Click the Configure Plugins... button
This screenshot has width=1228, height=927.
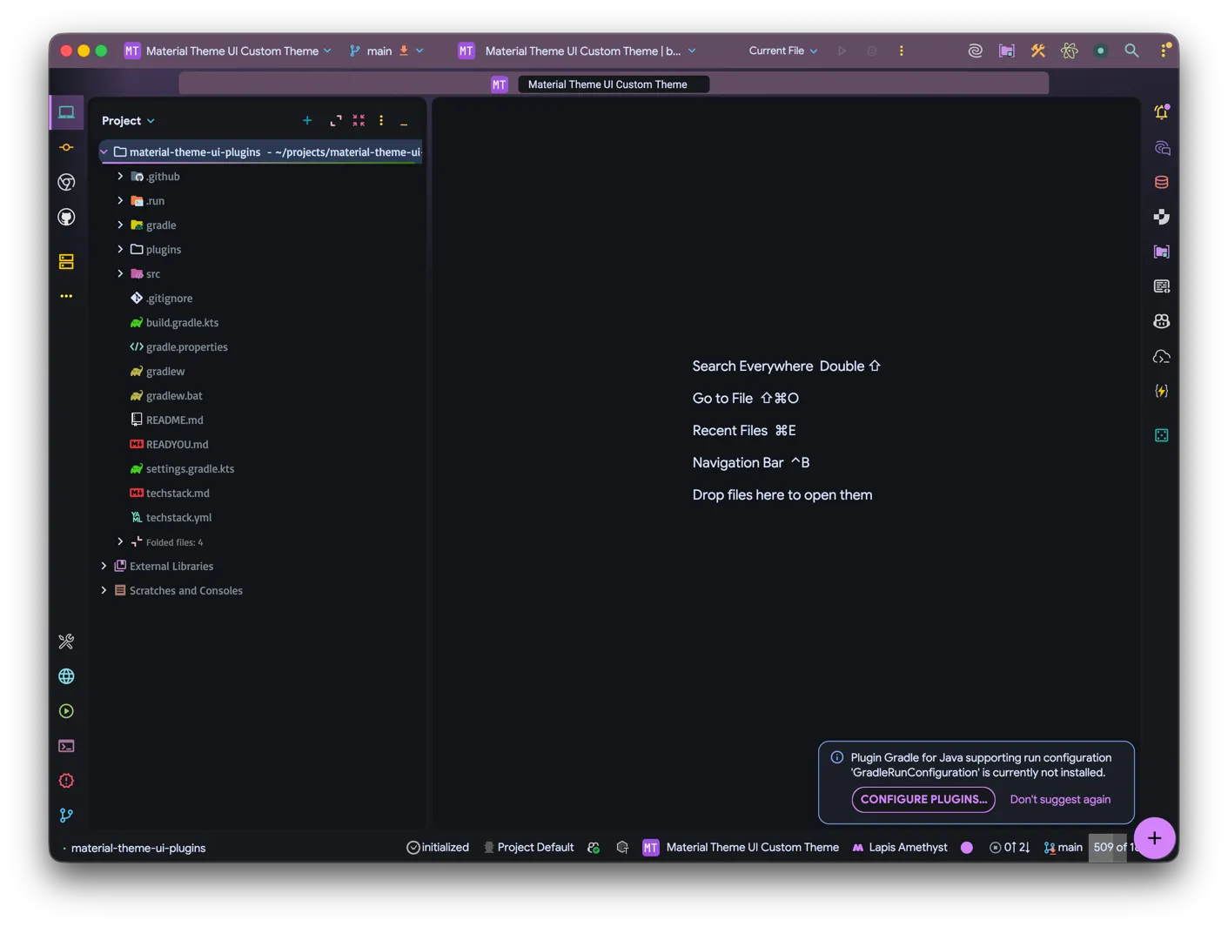923,799
